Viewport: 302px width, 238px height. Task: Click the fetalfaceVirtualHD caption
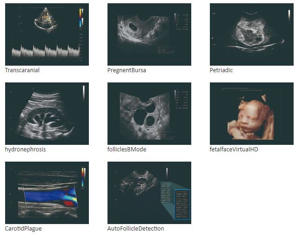pyautogui.click(x=234, y=150)
